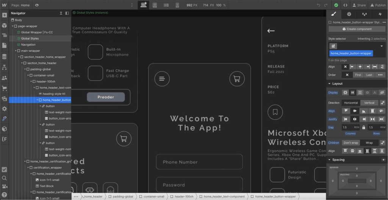Close the Navigator collapse-all icon

pos(61,13)
